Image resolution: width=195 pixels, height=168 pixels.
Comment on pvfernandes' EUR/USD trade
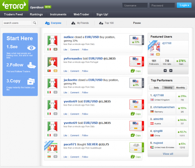(74, 71)
